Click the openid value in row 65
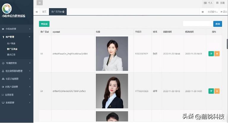The height and width of the screenshot is (123, 228). pyautogui.click(x=70, y=54)
